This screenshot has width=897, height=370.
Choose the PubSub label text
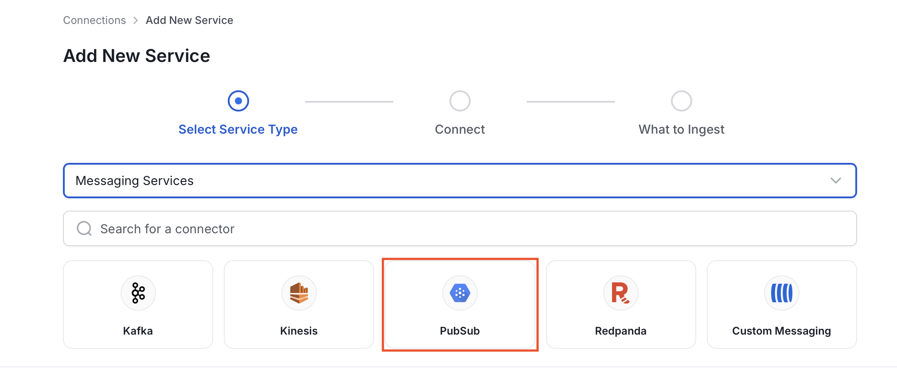tap(460, 331)
